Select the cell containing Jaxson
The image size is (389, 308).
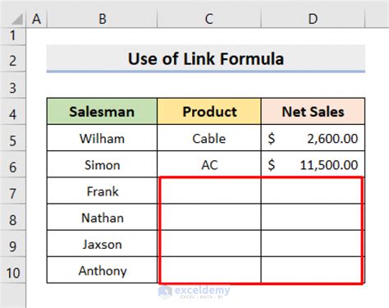click(x=102, y=244)
